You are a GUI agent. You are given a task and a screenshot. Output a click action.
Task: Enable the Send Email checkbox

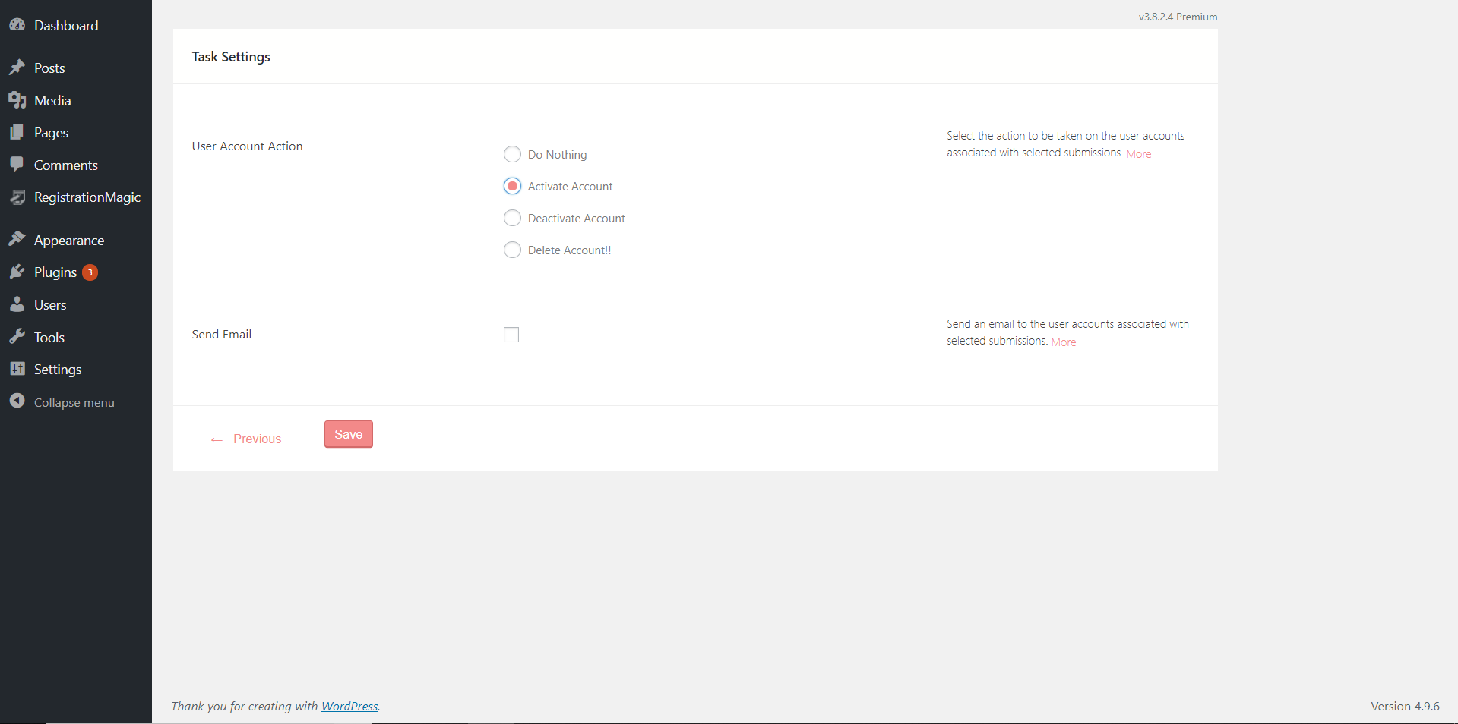511,335
